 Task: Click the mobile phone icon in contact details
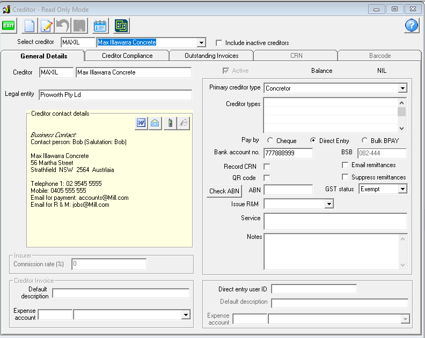170,123
